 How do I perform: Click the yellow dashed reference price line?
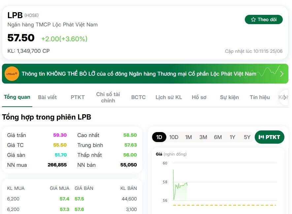tap(224, 205)
